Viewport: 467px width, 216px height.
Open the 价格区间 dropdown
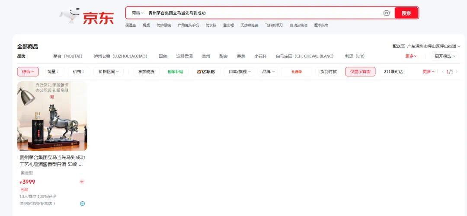coord(109,72)
